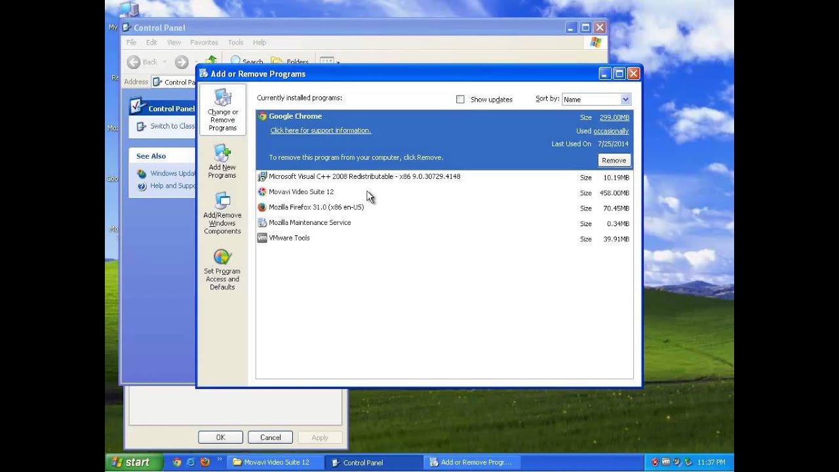Switch to Control Panel taskbar item
This screenshot has width=839, height=472.
(x=374, y=462)
